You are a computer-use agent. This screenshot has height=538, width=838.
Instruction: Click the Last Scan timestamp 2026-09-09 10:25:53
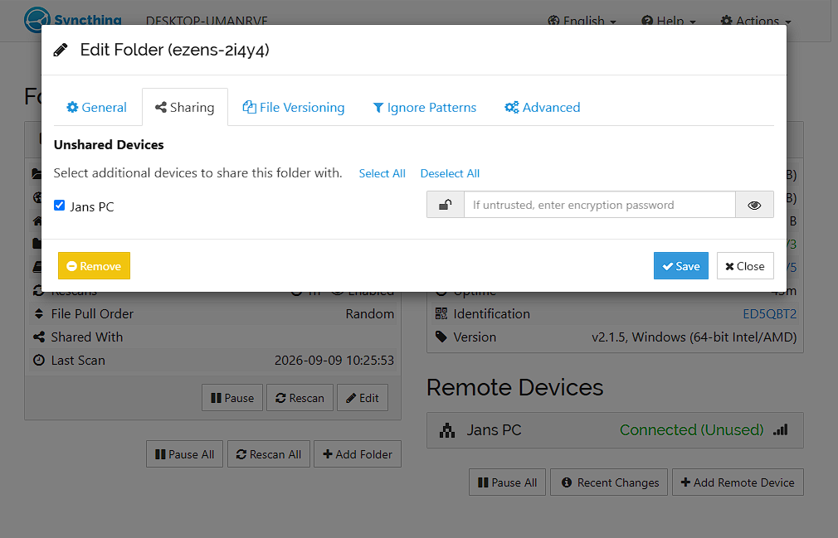[334, 361]
